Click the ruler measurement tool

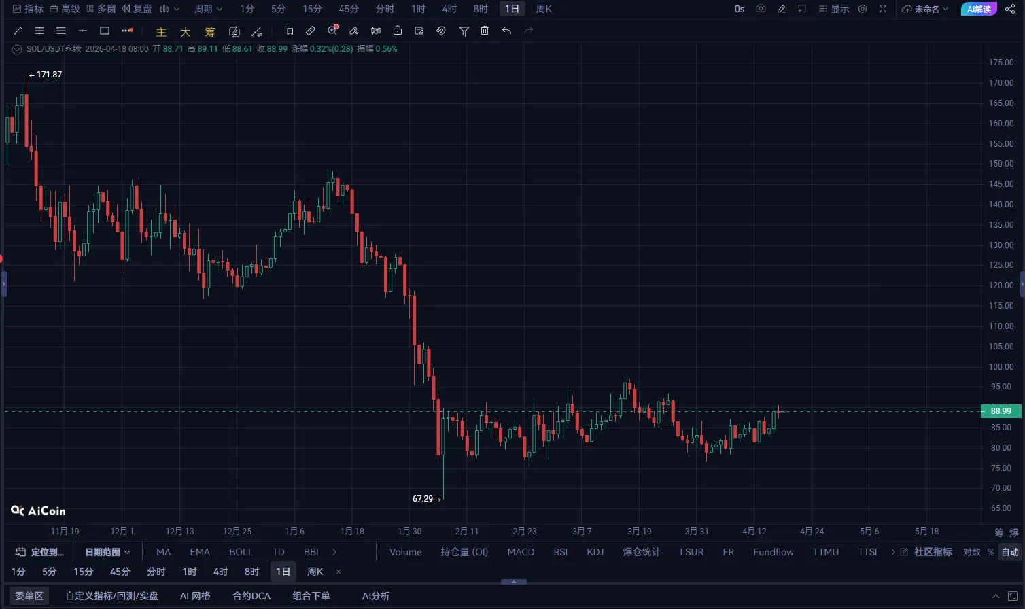311,31
